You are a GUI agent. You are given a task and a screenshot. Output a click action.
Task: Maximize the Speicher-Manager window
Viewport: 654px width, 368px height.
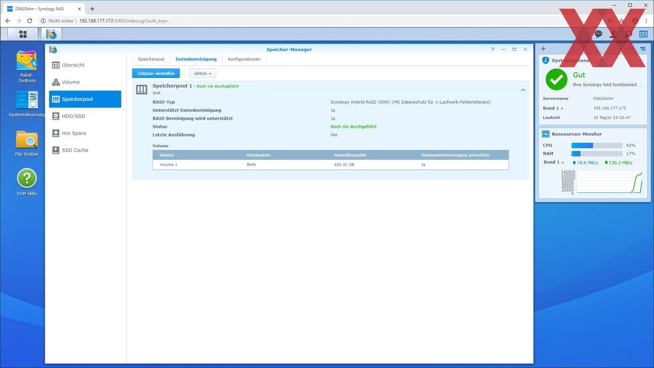[514, 50]
